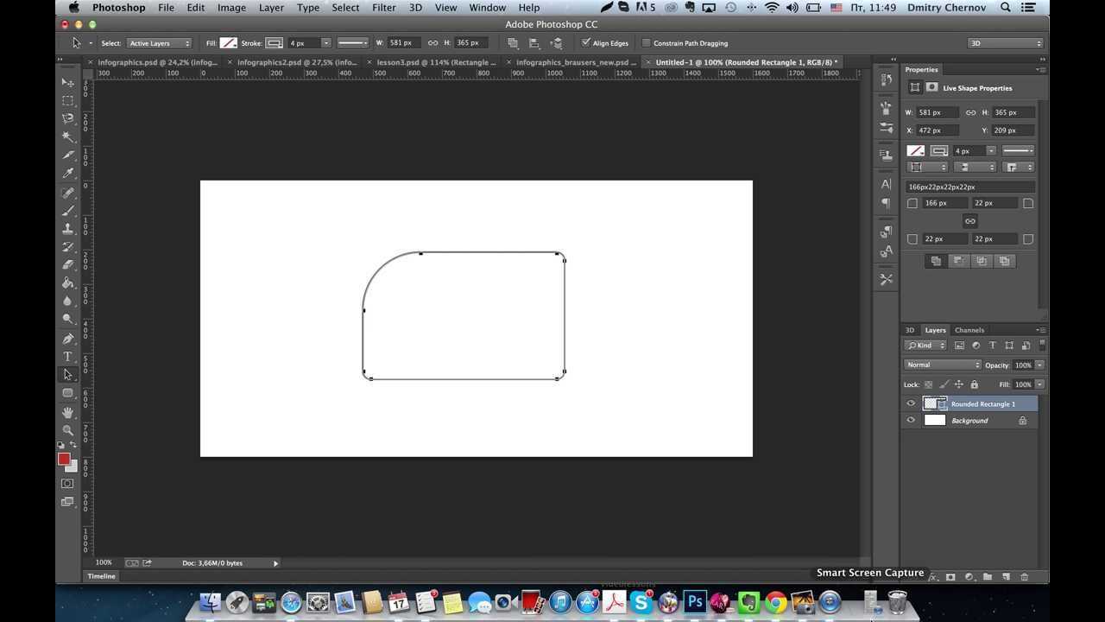This screenshot has width=1105, height=622.
Task: Select the Rounded Rectangle shape tool
Action: pos(68,393)
